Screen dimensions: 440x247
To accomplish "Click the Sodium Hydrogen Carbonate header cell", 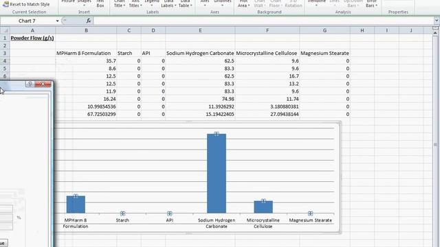I will point(200,54).
